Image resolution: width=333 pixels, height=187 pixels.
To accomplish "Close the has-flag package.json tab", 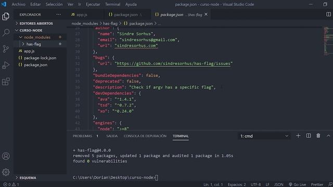I will click(206, 15).
